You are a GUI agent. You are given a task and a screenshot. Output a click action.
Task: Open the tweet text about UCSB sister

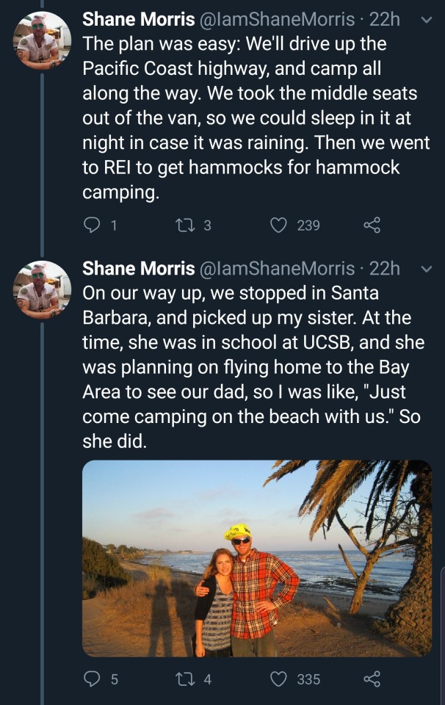(x=250, y=367)
